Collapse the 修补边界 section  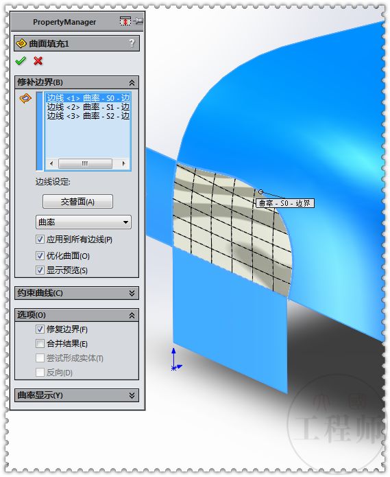pyautogui.click(x=132, y=82)
